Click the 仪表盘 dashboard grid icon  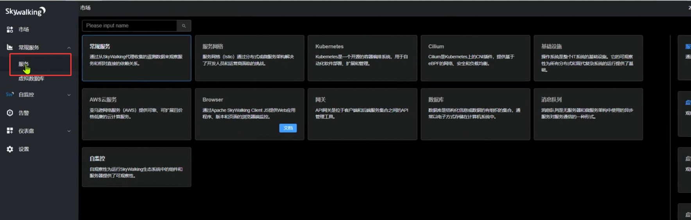(10, 131)
